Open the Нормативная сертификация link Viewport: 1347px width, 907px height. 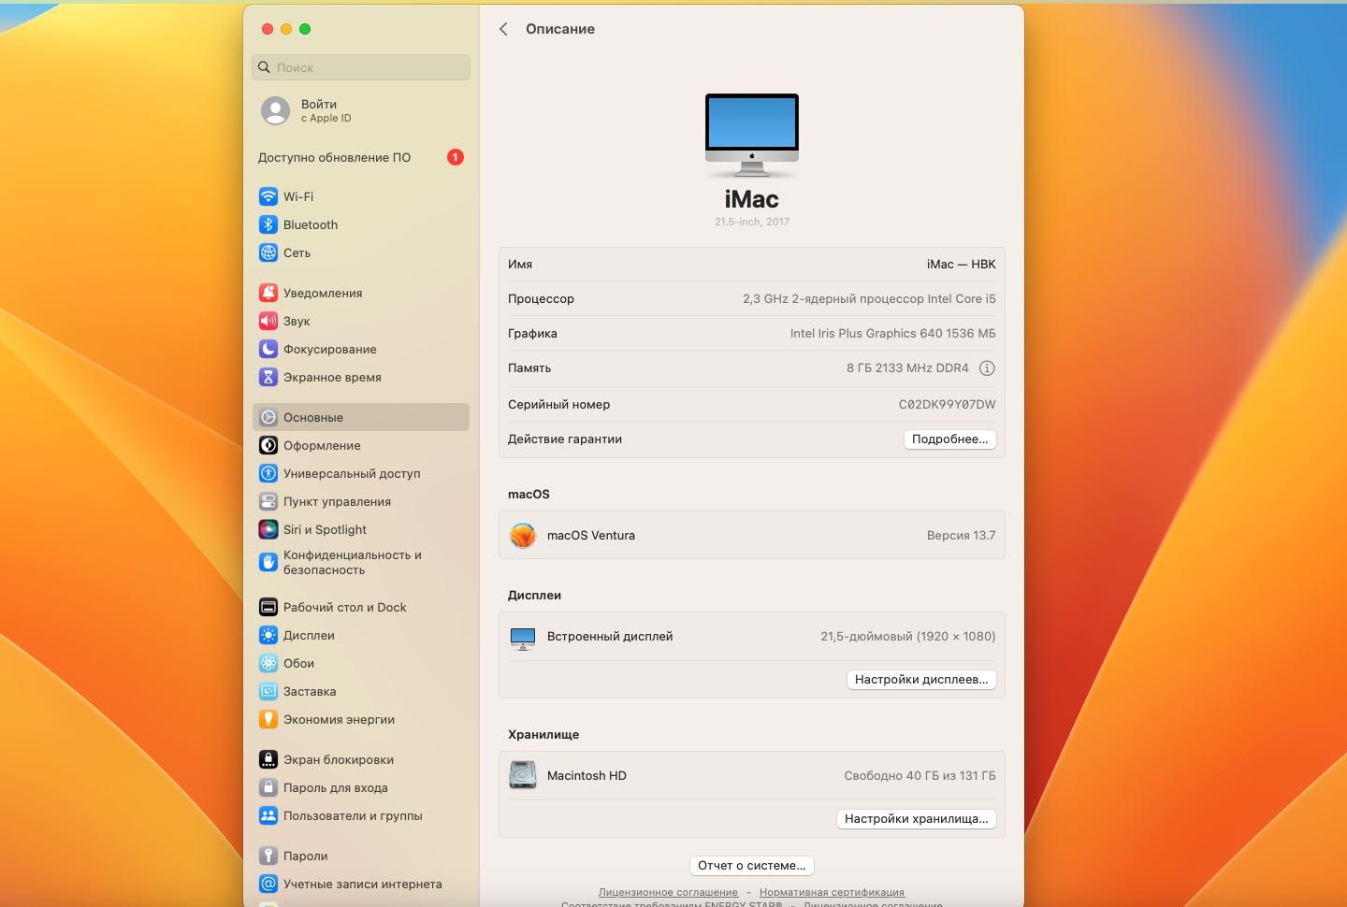pyautogui.click(x=832, y=892)
